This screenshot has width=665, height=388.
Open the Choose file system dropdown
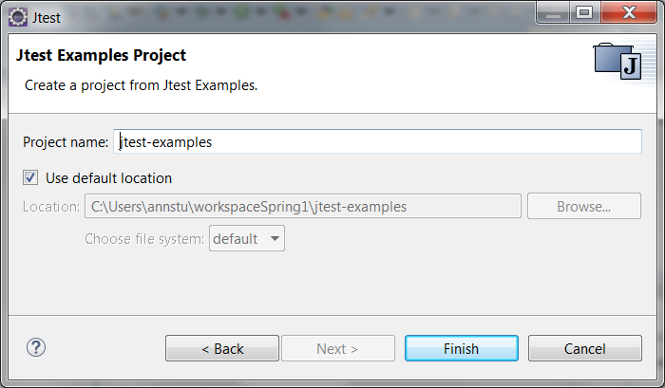(x=247, y=238)
